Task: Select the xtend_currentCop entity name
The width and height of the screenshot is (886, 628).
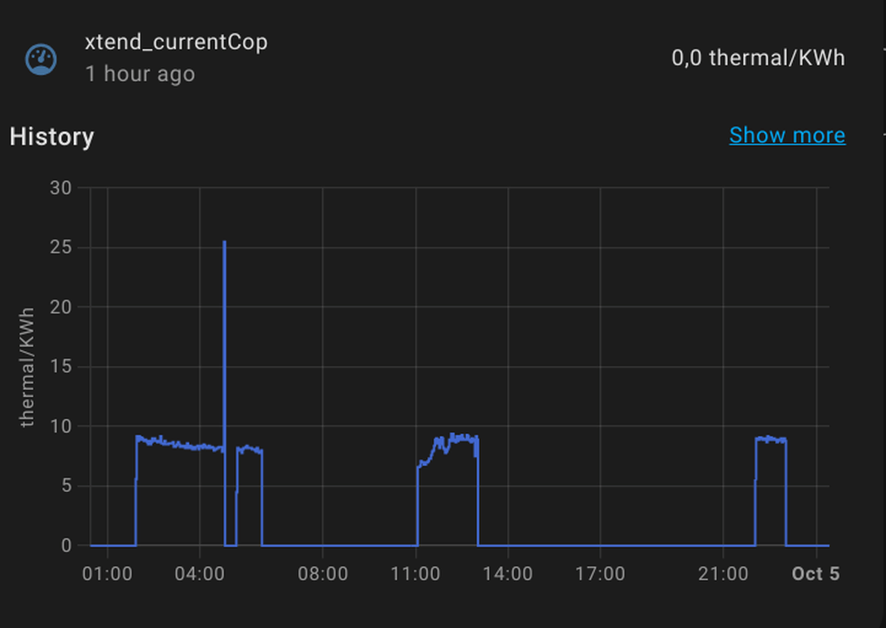Action: [x=176, y=43]
